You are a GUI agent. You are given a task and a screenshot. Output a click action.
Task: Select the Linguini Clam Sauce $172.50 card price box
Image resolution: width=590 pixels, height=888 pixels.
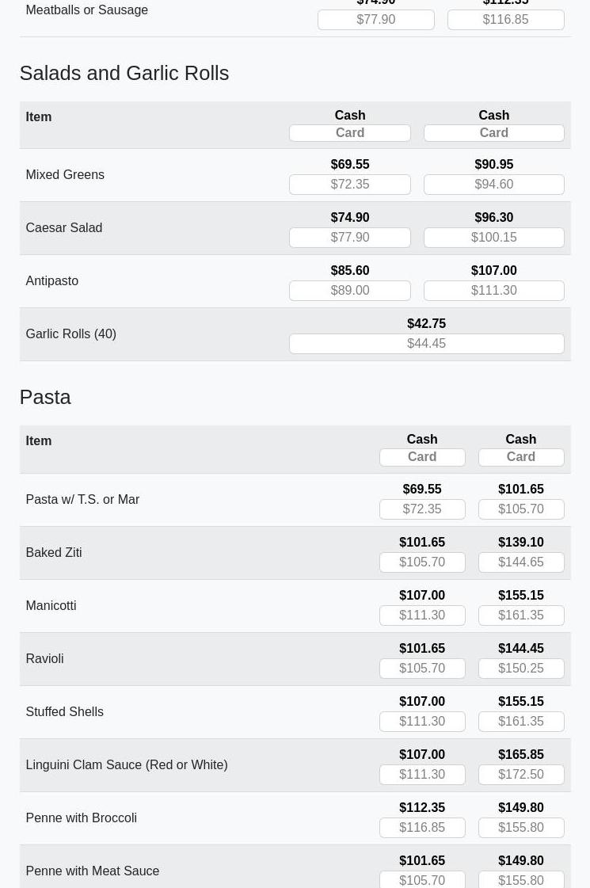520,775
